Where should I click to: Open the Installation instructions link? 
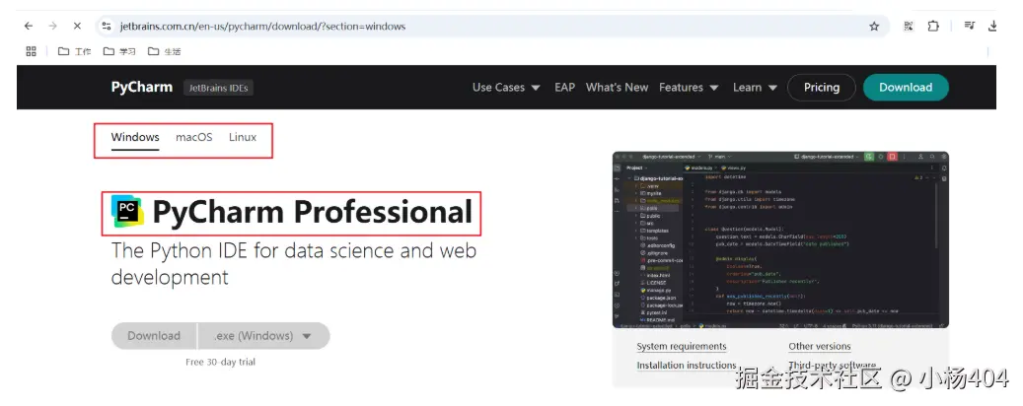click(687, 365)
